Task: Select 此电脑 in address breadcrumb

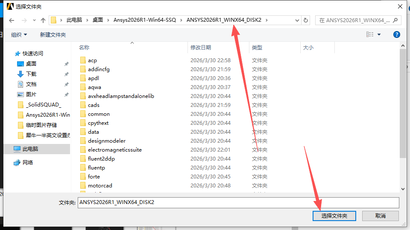Action: 74,20
